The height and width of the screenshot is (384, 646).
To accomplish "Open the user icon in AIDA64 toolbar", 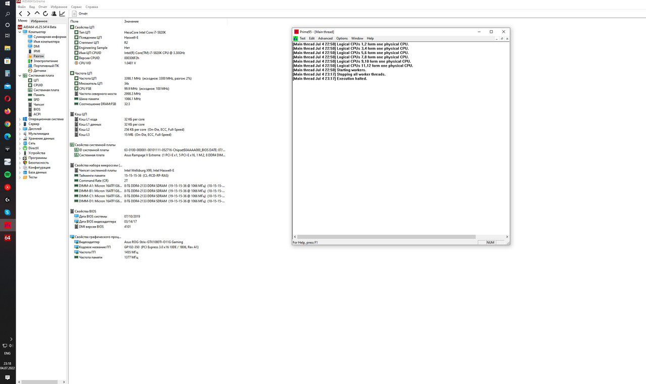I will pos(54,14).
